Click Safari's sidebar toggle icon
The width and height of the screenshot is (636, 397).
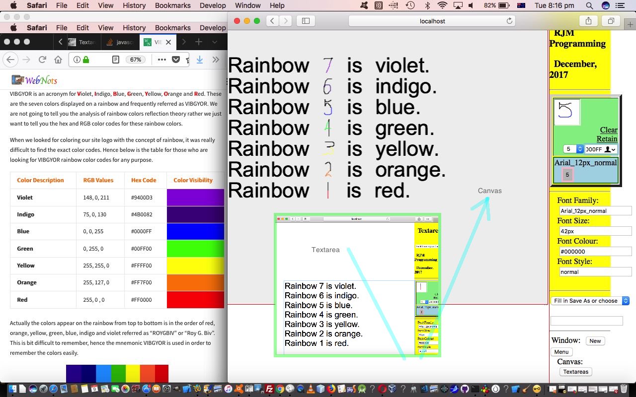click(x=306, y=21)
